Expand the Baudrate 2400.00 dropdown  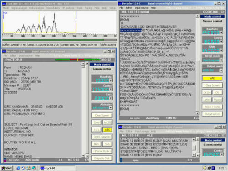221,32
